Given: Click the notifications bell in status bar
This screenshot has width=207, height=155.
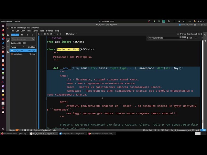Looking at the screenshot, I should [204, 130].
